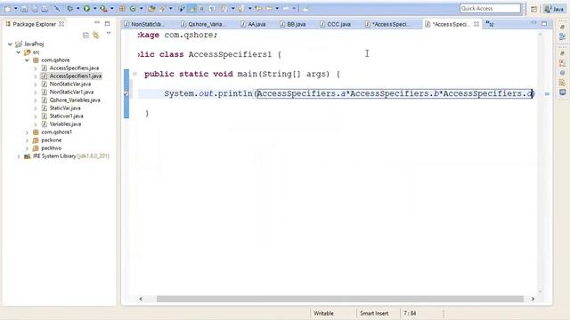Collapse the JavaProj project node
This screenshot has width=570, height=320.
10,44
